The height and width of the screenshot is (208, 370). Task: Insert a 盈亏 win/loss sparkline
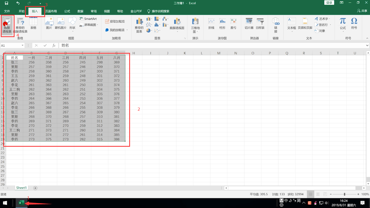coord(233,24)
